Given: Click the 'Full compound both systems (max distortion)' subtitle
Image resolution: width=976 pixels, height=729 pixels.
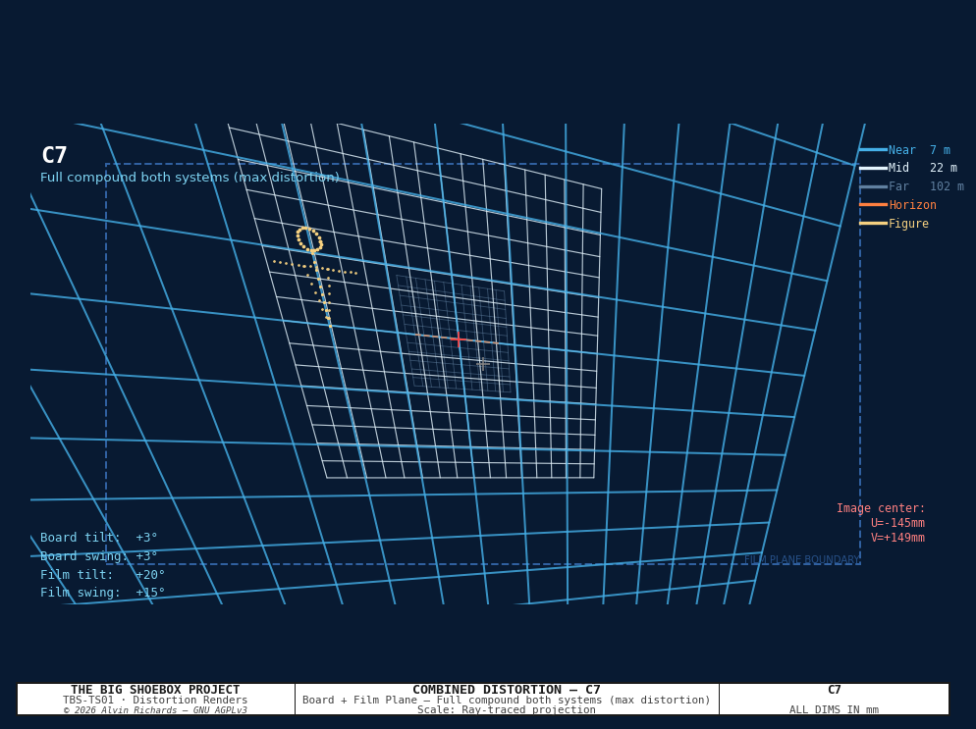Looking at the screenshot, I should [x=190, y=178].
